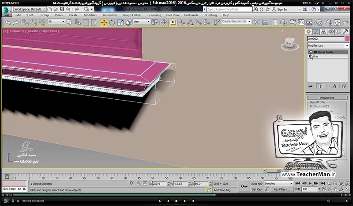Open the 3ds Max application menu logo
The height and width of the screenshot is (206, 353).
click(x=6, y=11)
